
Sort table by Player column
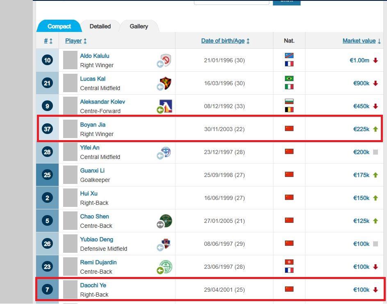click(76, 41)
